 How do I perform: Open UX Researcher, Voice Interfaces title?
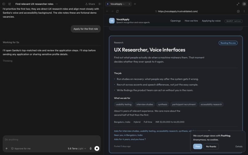coord(150,50)
